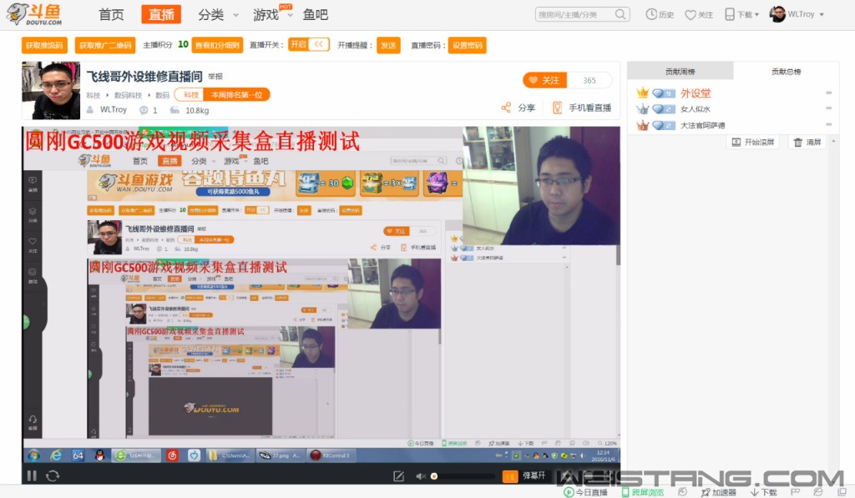Select contributor 大法官阿萨德
The width and height of the screenshot is (855, 498).
tap(702, 125)
